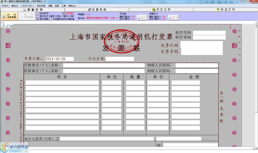Open the 打印(P) menu

click(x=5, y=6)
